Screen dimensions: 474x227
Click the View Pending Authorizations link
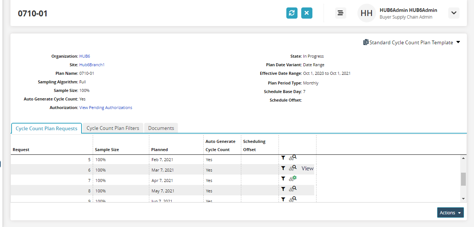(x=105, y=108)
